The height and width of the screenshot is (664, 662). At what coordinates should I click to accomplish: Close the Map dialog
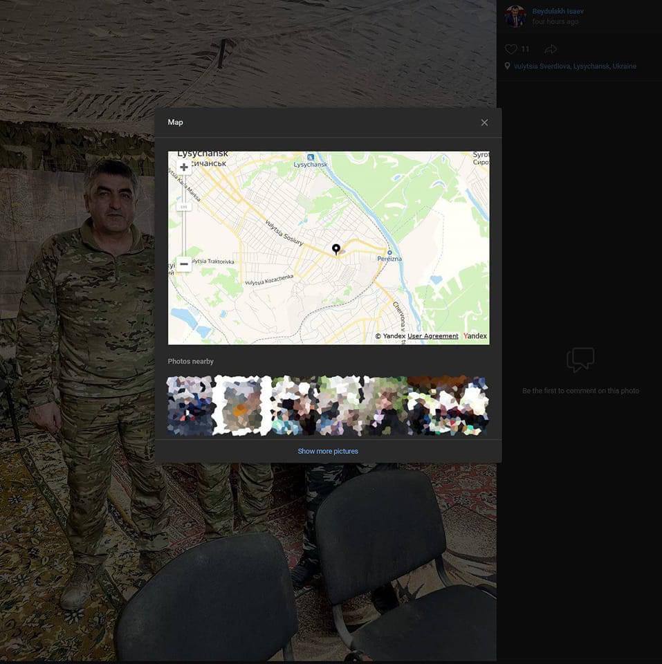point(484,122)
